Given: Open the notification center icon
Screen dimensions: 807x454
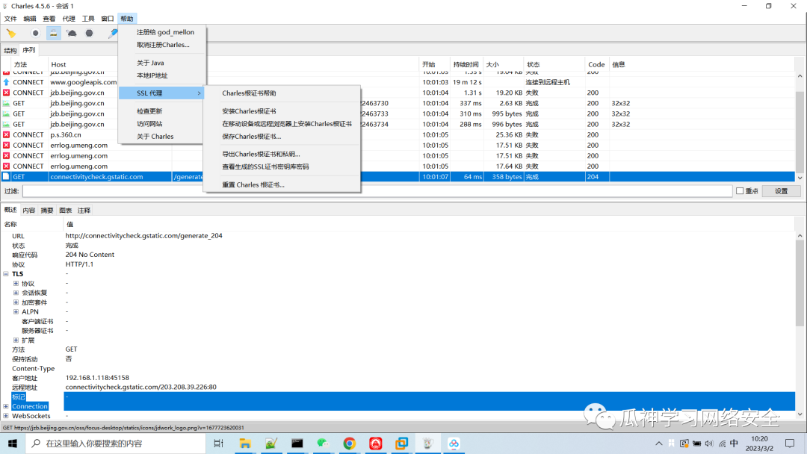Looking at the screenshot, I should [790, 444].
